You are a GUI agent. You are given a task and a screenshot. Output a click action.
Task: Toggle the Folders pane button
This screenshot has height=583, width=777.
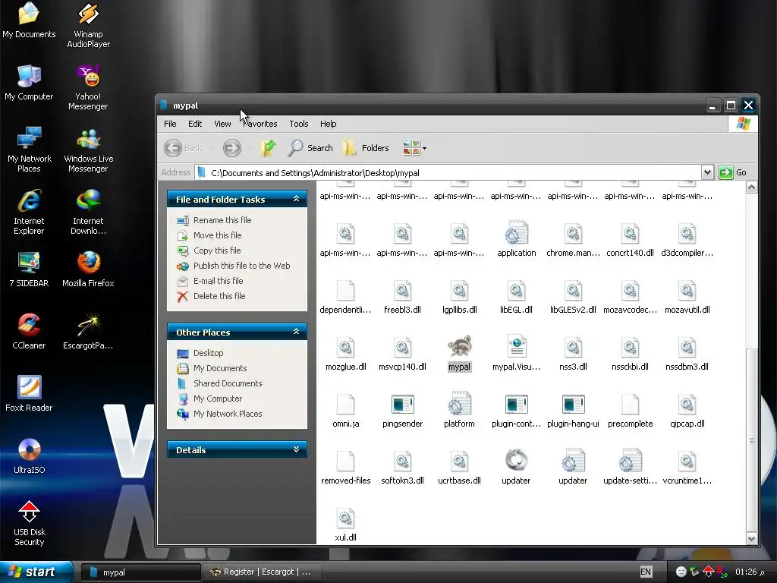click(x=366, y=148)
